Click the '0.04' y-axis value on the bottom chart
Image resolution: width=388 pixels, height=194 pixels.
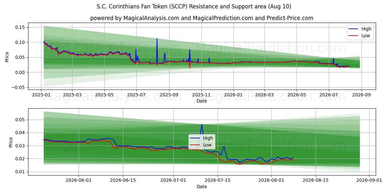[20, 133]
